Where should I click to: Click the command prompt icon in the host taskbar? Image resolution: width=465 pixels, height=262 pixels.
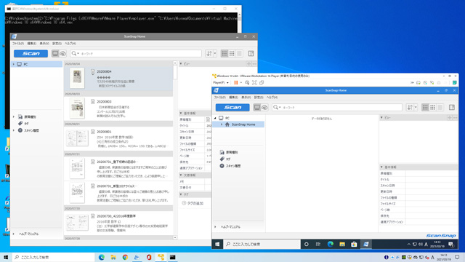pos(173,257)
